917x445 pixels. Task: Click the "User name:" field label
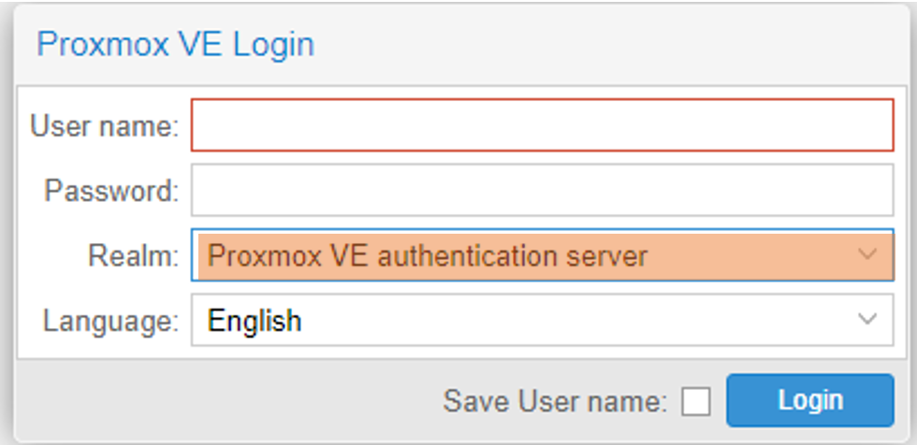(x=104, y=126)
